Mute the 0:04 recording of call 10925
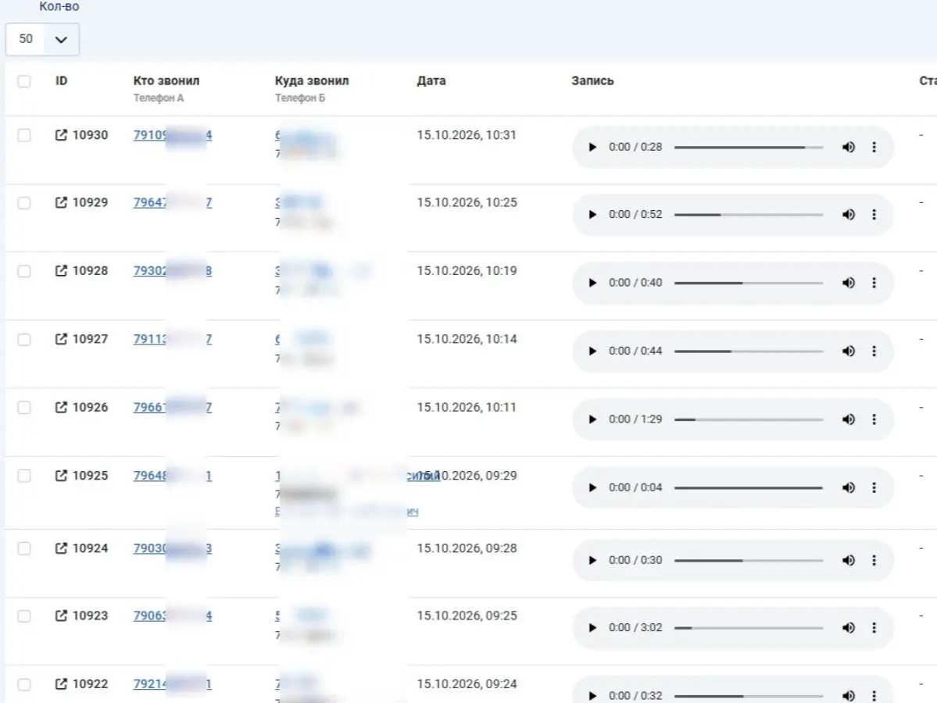937x703 pixels. coord(849,487)
